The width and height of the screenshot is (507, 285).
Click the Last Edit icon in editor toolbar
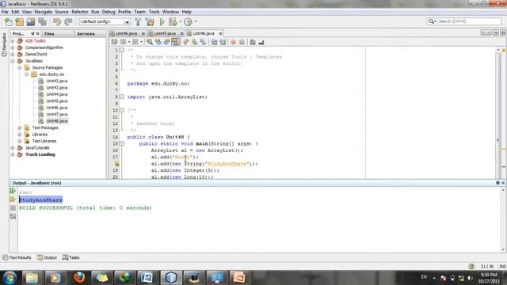pos(114,42)
